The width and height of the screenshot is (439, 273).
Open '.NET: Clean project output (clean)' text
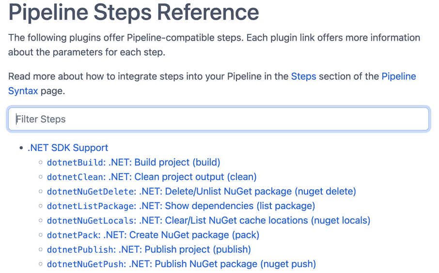coord(182,177)
